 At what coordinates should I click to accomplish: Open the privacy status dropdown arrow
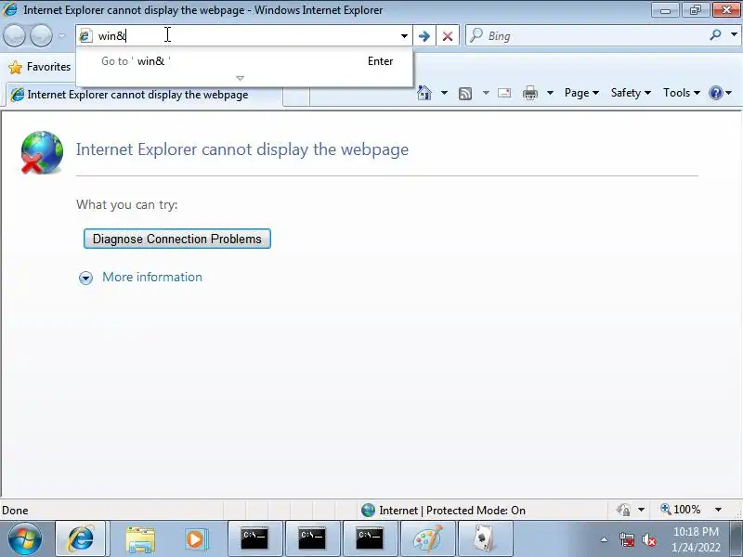641,510
